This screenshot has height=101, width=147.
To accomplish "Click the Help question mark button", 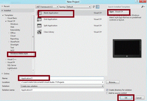I will click(x=137, y=1).
